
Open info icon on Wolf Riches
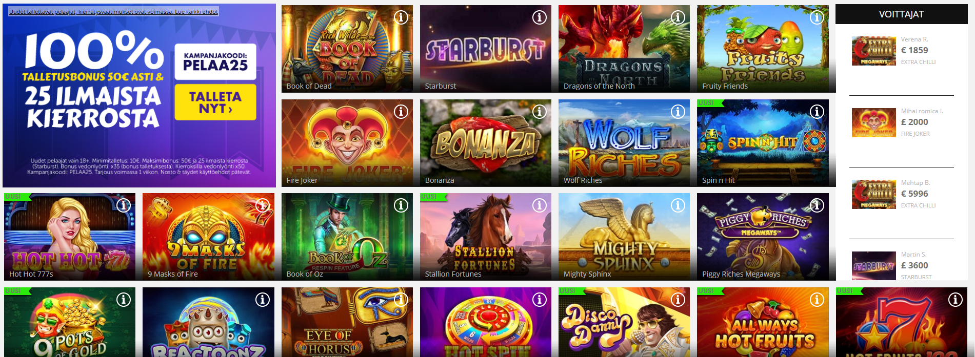click(x=678, y=112)
